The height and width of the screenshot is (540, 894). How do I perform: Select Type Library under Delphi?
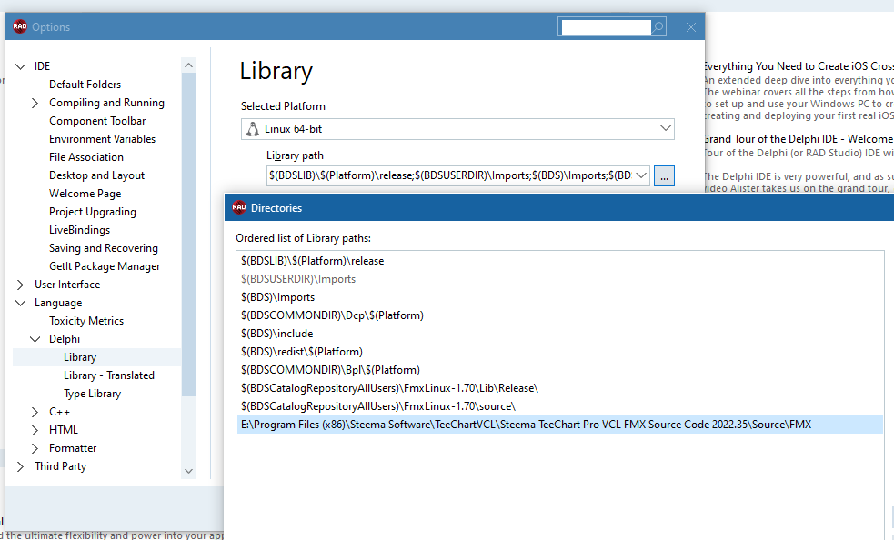[93, 394]
